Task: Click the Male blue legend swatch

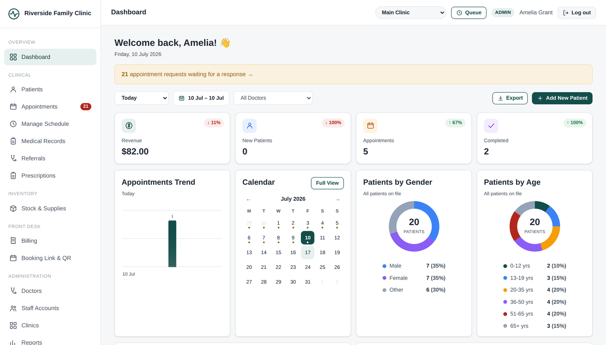Action: (x=384, y=266)
